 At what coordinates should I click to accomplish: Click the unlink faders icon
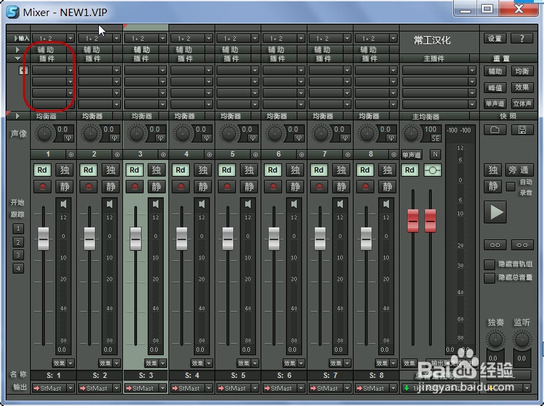point(522,245)
